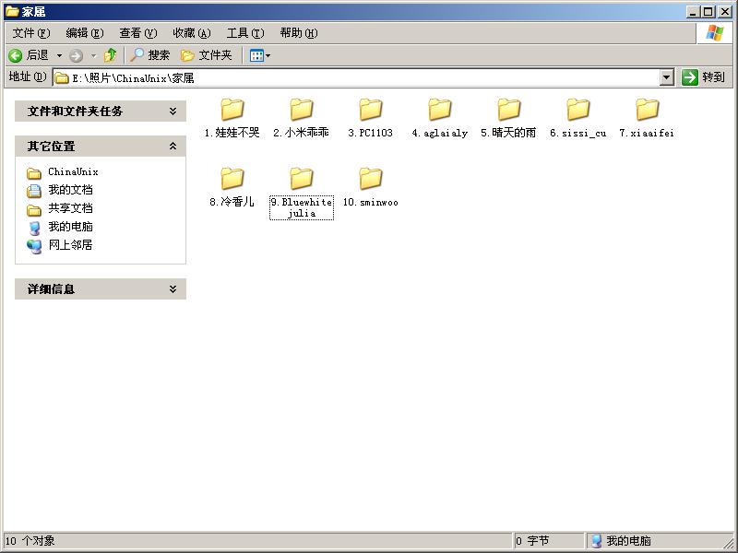Select the 3.PC1103 folder icon
Viewport: 738px width, 553px height.
[371, 110]
